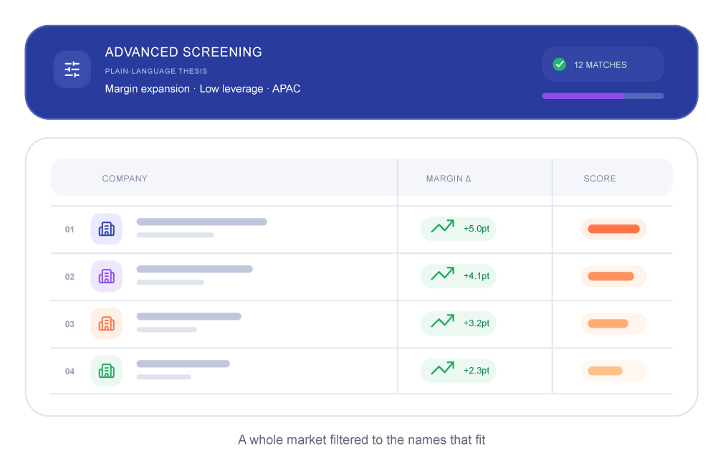Click the company name placeholder in row 02

[x=195, y=269]
